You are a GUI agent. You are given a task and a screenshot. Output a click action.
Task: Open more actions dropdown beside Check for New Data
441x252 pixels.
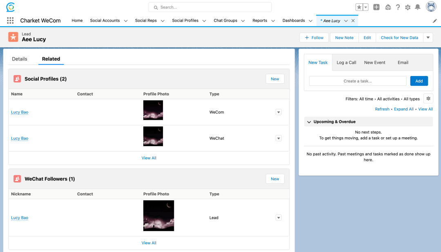[x=428, y=38]
